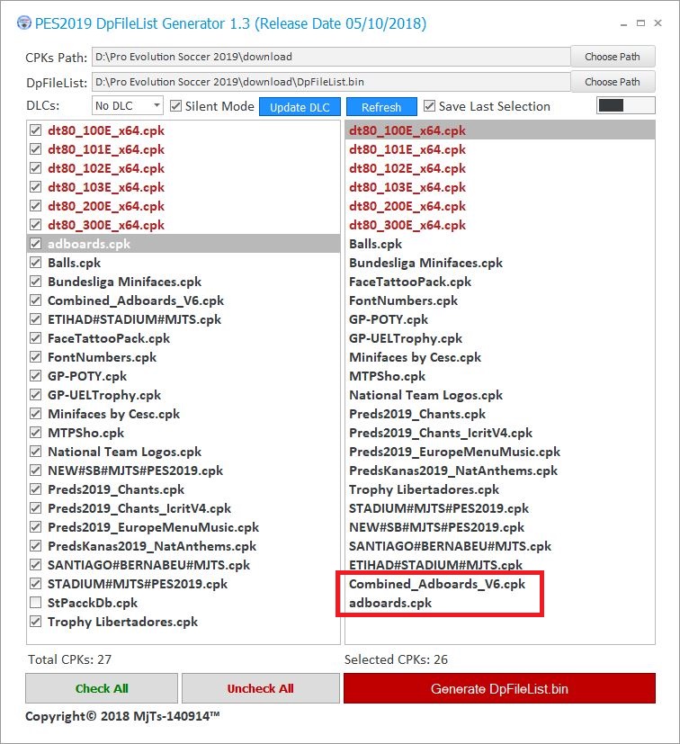Uncheck GP-UELTrophy.cpk checkbox
Image resolution: width=680 pixels, height=744 pixels.
36,395
